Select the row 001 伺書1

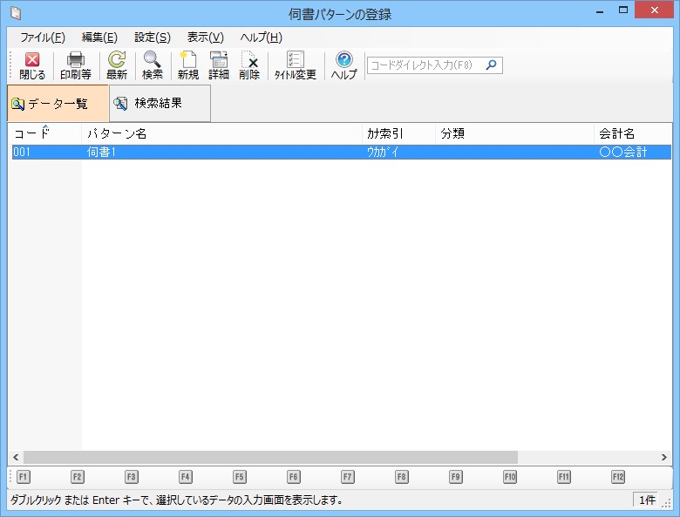pos(222,153)
